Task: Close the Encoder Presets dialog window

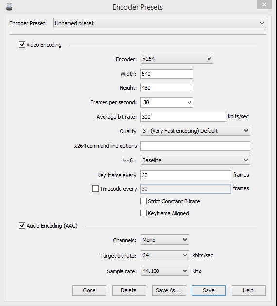Action: tap(264, 4)
